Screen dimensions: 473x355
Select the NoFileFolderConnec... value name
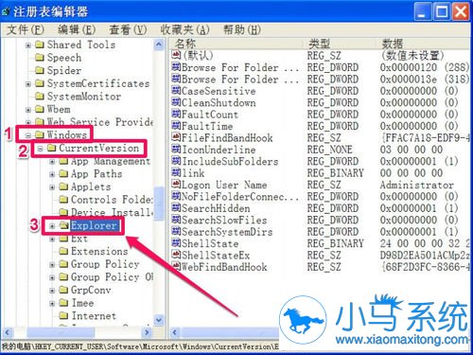coord(240,197)
